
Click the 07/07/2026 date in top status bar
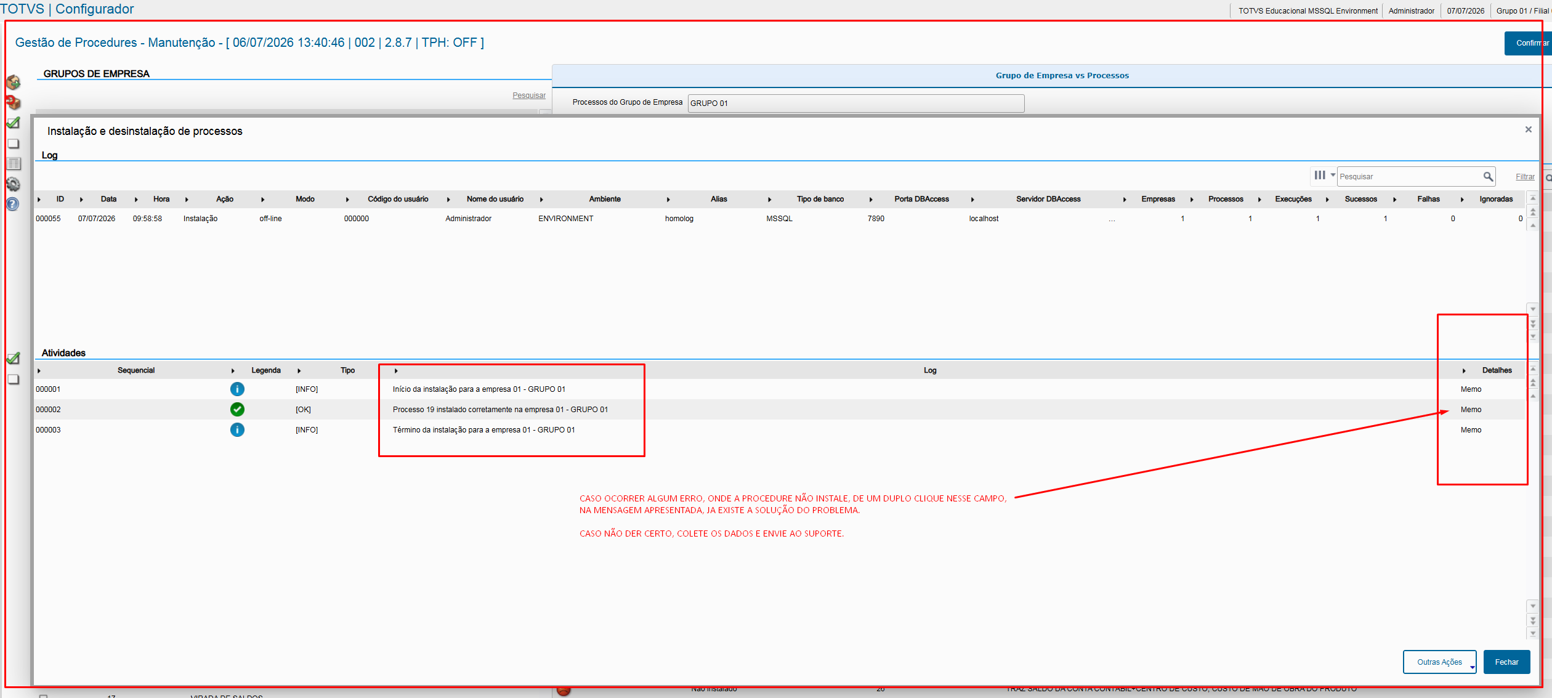tap(1465, 11)
